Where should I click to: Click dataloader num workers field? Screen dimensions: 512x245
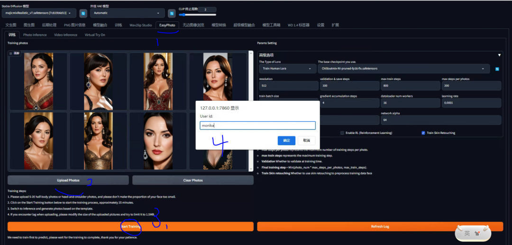[410, 103]
